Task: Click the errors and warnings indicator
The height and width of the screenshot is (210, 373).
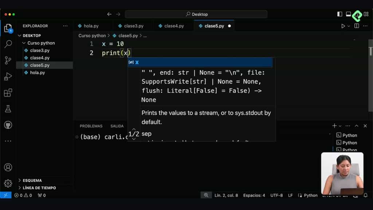Action: tap(23, 195)
